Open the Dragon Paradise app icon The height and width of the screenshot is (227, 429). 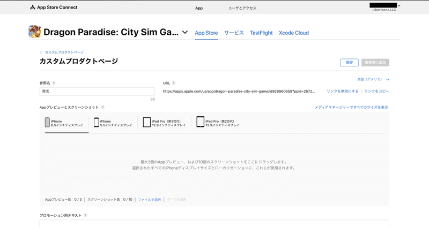[x=35, y=32]
